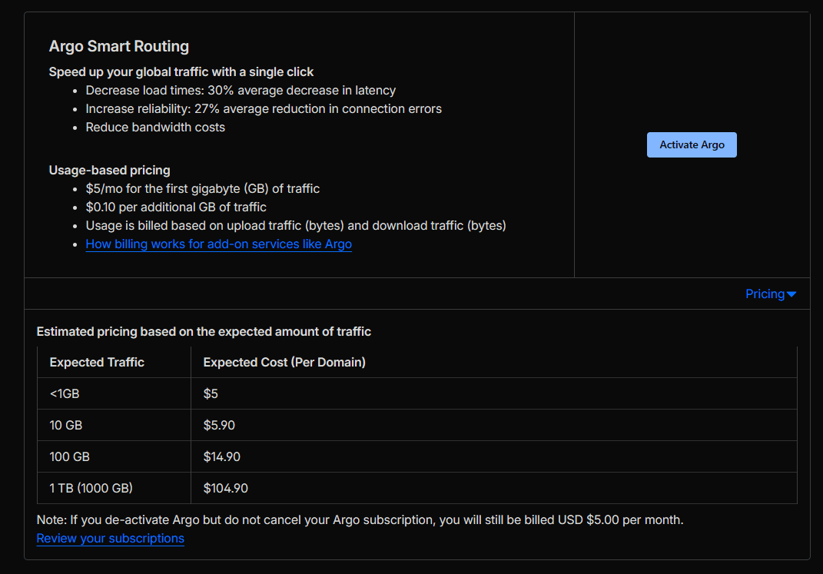Select the <1GB traffic cell
Screen dimensions: 823x574
[65, 394]
